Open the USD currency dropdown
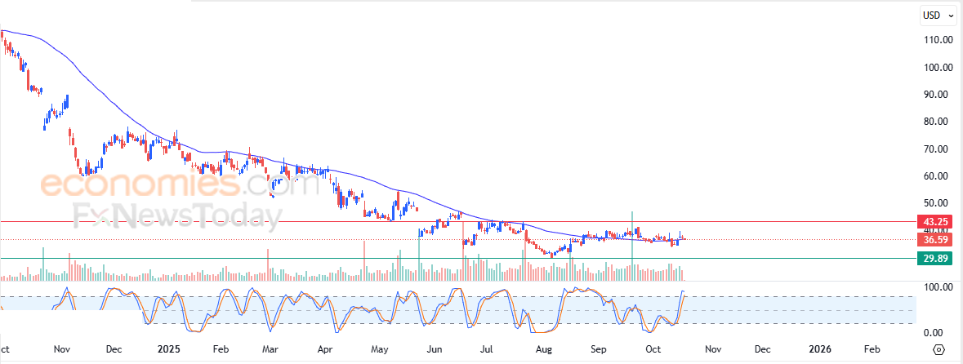Image resolution: width=963 pixels, height=364 pixels. pyautogui.click(x=939, y=16)
